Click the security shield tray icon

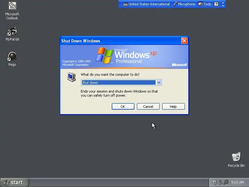pyautogui.click(x=214, y=182)
